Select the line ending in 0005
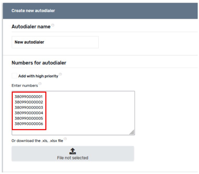 (29, 119)
